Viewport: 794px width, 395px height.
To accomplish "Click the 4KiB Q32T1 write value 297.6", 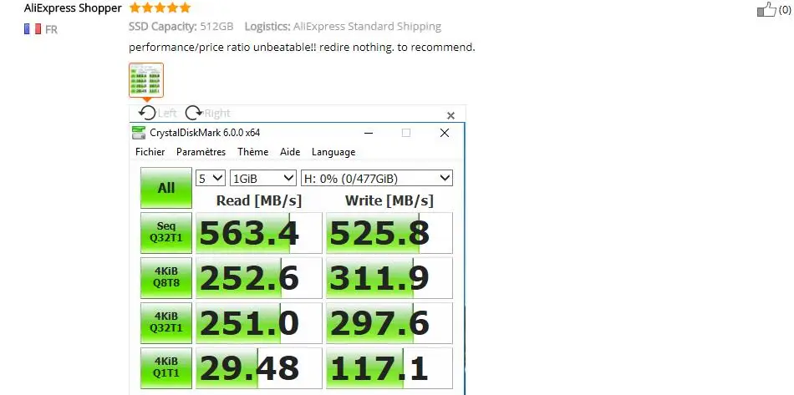I will click(x=389, y=322).
